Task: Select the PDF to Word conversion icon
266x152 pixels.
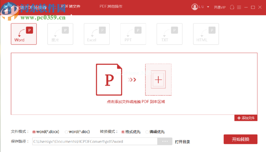Action: click(x=24, y=34)
